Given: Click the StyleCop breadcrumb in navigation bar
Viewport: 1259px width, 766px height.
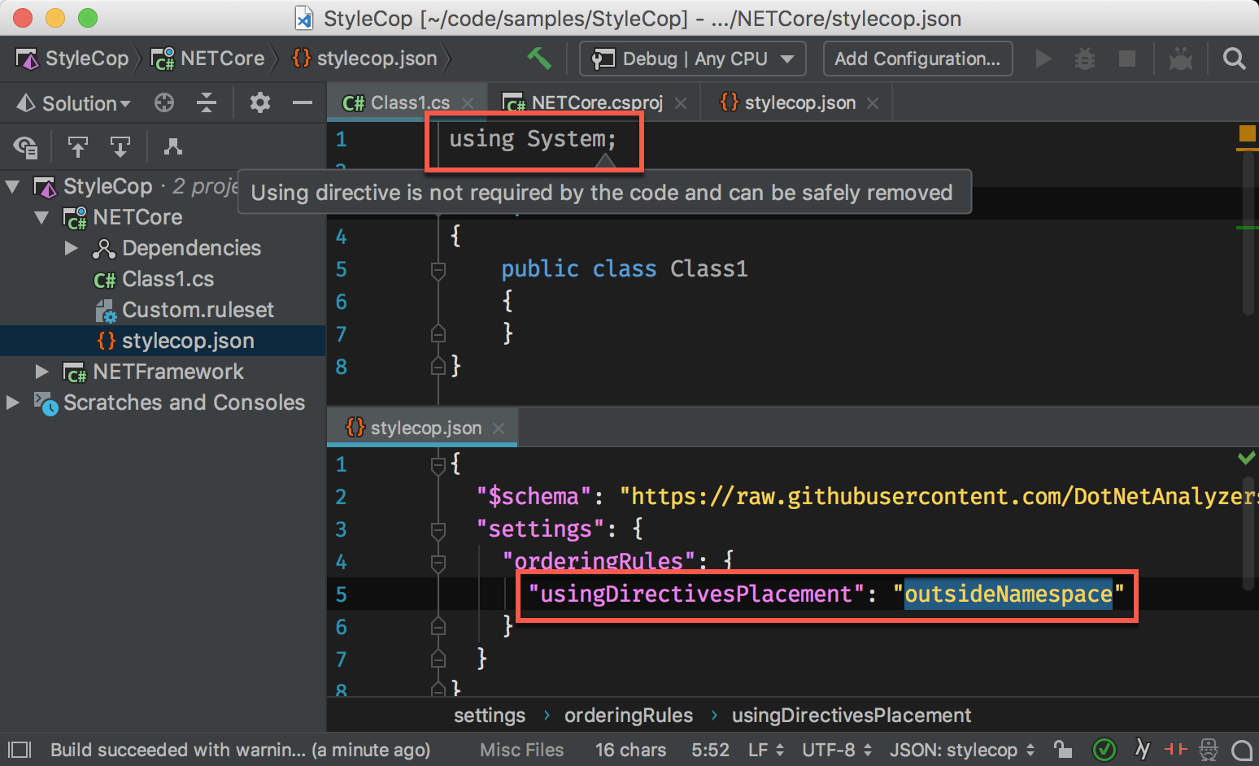Looking at the screenshot, I should 72,59.
